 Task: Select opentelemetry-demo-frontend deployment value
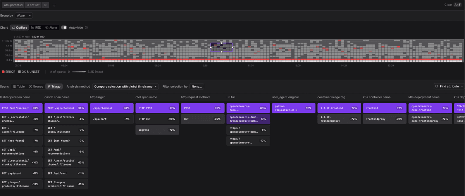430,108
